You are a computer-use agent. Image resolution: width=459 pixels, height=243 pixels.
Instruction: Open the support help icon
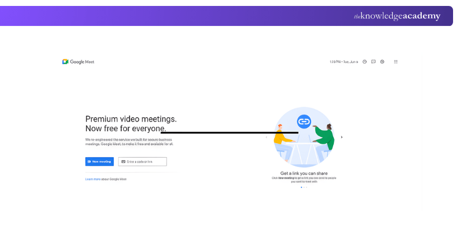pyautogui.click(x=364, y=62)
